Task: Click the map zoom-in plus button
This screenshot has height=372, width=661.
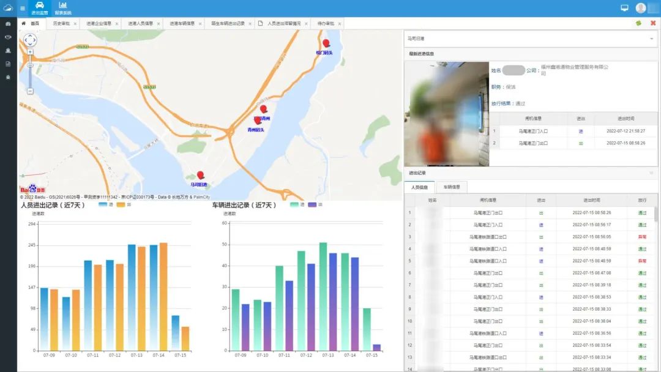Action: pos(30,52)
